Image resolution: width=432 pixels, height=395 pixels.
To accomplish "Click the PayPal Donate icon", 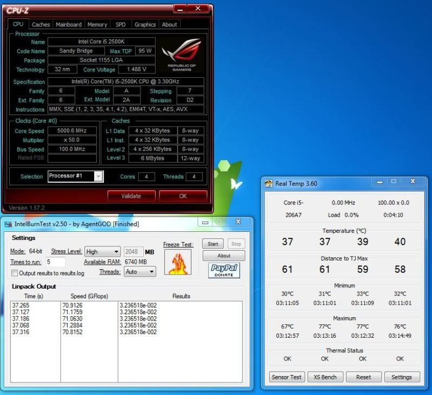I will pos(224,270).
